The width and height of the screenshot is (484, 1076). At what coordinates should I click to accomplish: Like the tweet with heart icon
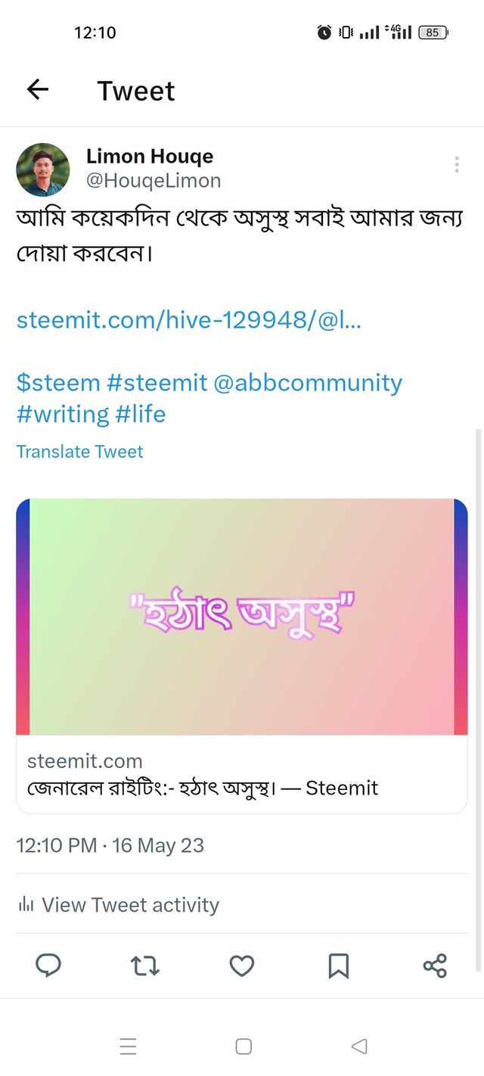(x=241, y=966)
